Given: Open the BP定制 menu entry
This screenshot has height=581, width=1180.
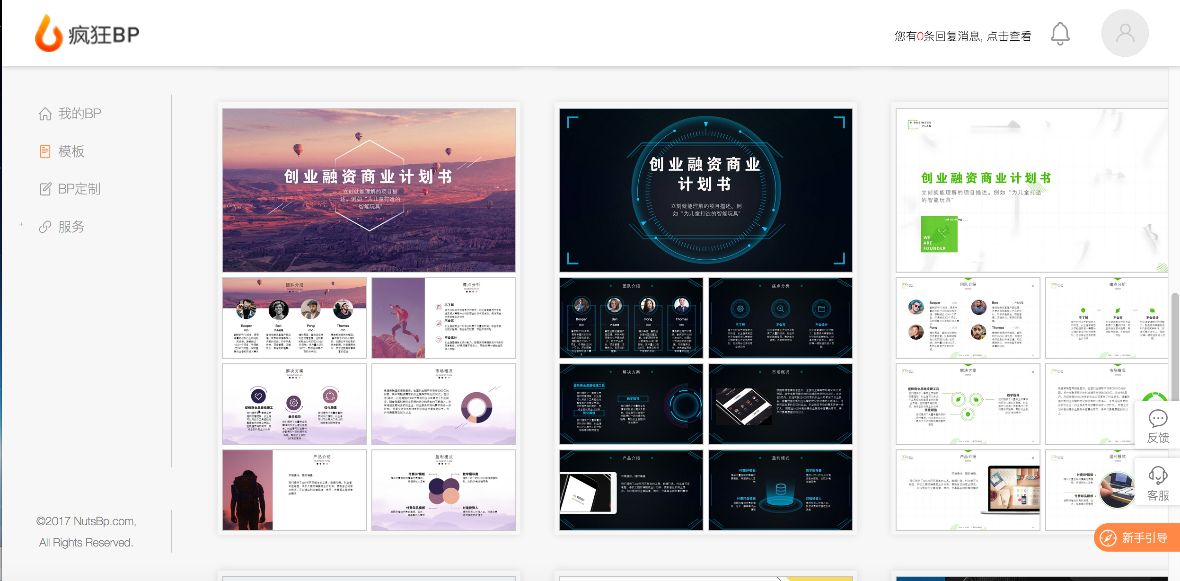Looking at the screenshot, I should click(x=79, y=189).
